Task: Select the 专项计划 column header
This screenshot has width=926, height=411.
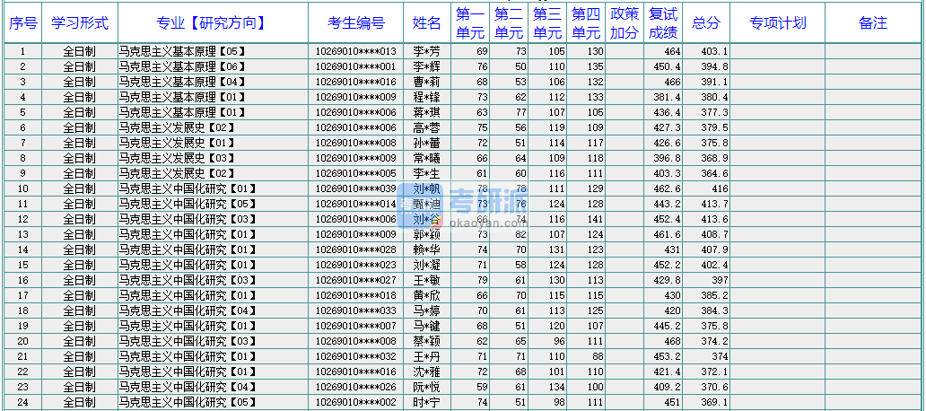Action: [777, 23]
